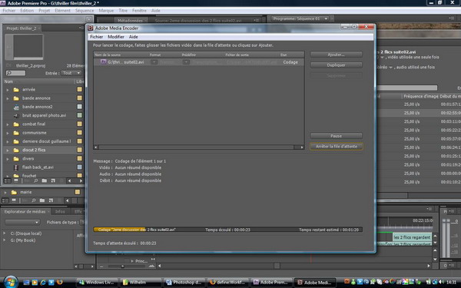This screenshot has width=461, height=288.
Task: Click the Pause encoding button
Action: coord(336,136)
